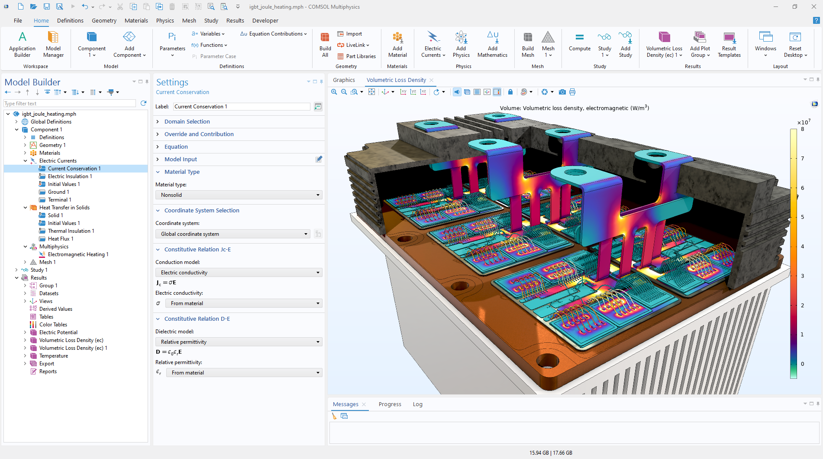Expand the Domain Selection section
The image size is (823, 459).
coord(187,122)
